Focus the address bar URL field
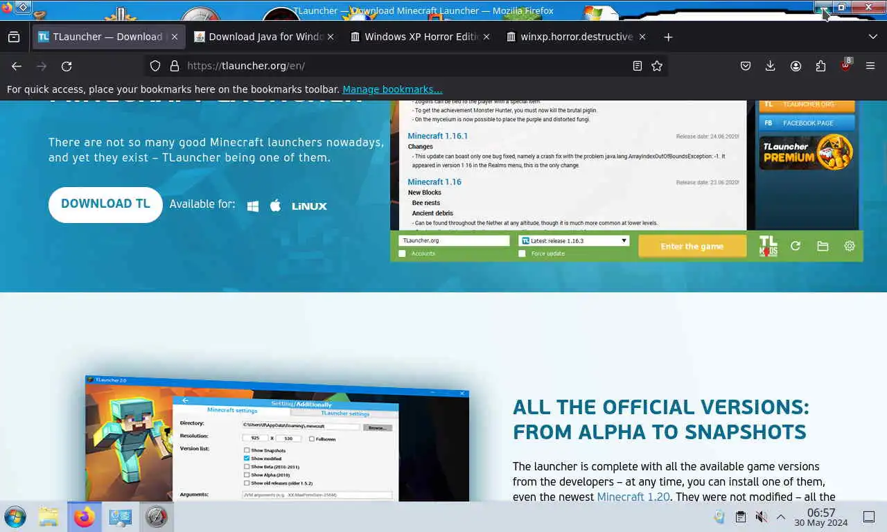This screenshot has width=887, height=532. click(x=406, y=66)
